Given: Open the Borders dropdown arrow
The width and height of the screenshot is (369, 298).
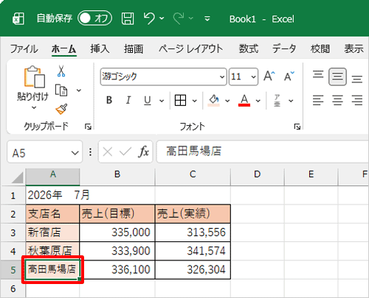Looking at the screenshot, I should coord(195,101).
